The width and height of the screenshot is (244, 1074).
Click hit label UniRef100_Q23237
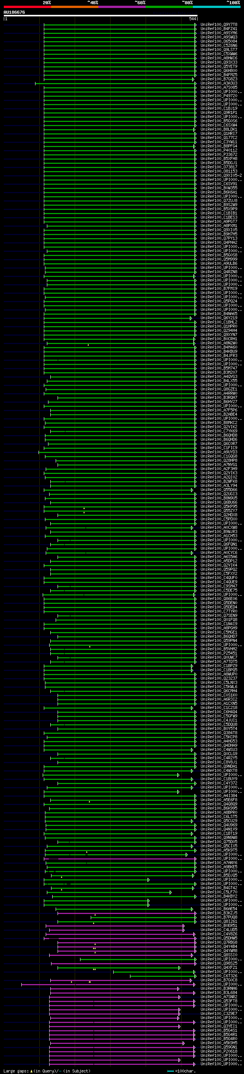218,679
